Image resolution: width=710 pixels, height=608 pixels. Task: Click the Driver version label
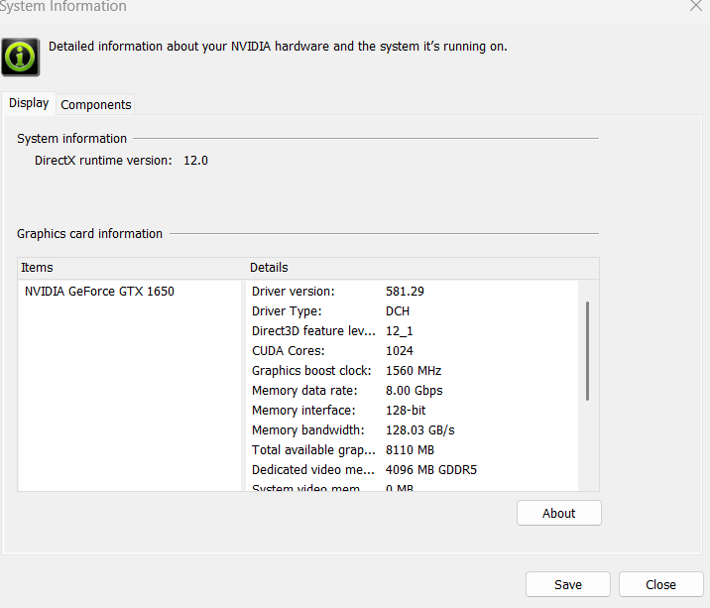(293, 292)
